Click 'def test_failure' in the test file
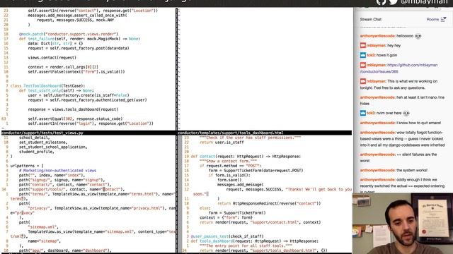This screenshot has width=453, height=254. tap(37, 39)
